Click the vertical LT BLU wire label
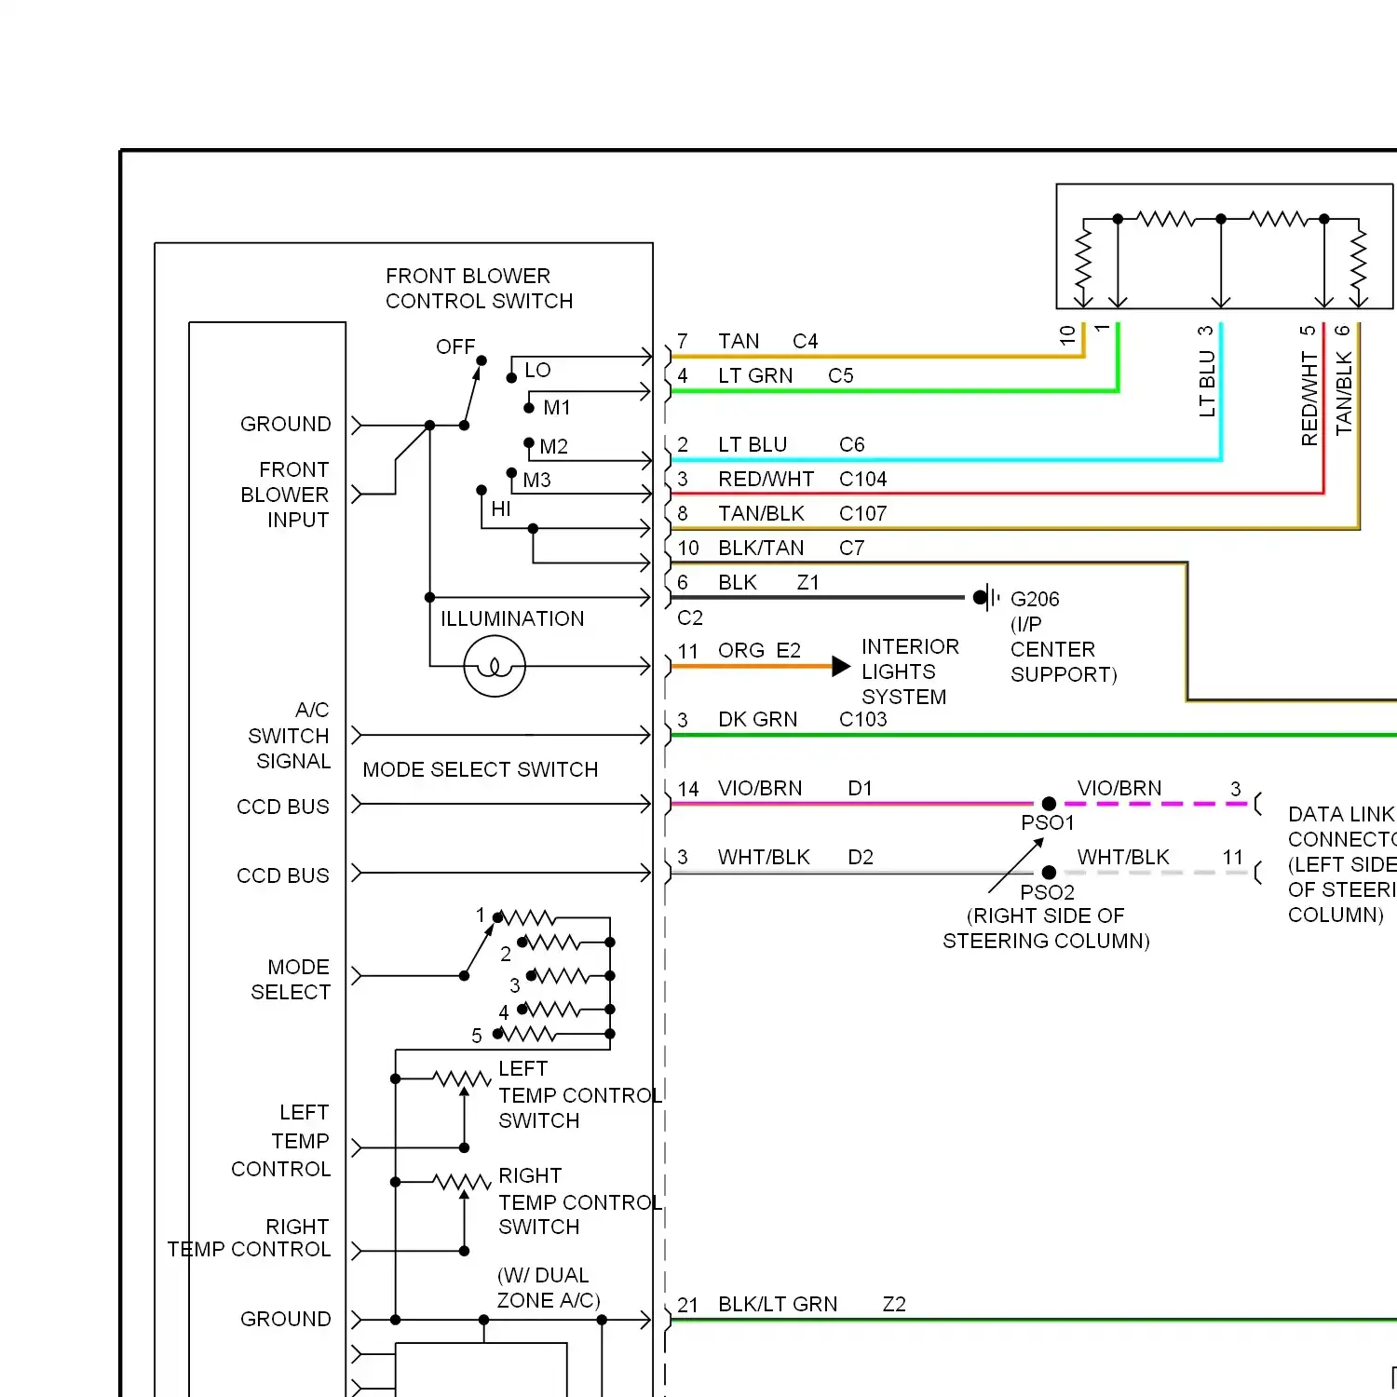 pyautogui.click(x=1207, y=384)
